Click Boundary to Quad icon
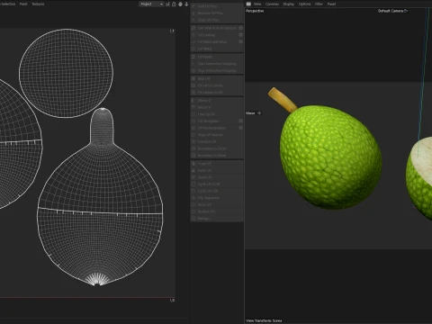This screenshot has width=432, height=324. [193, 156]
